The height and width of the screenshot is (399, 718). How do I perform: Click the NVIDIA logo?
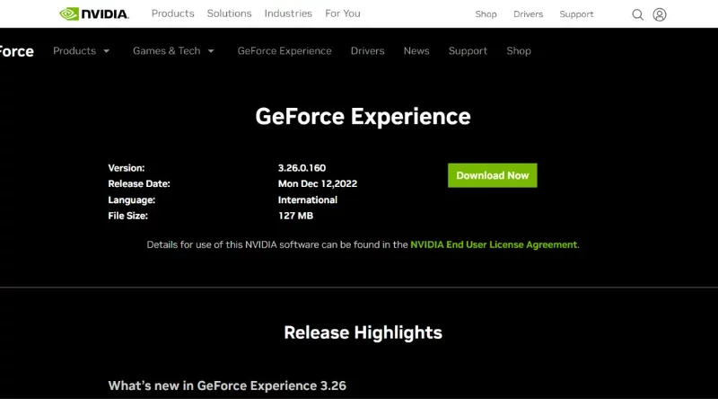click(x=94, y=13)
